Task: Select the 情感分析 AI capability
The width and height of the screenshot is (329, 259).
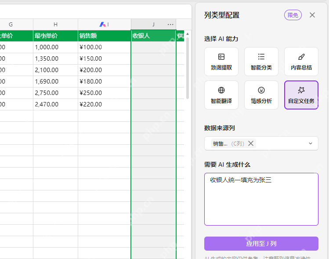Action: tap(261, 95)
